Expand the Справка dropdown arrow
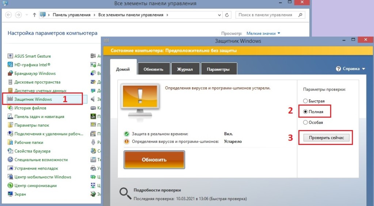This screenshot has height=206, width=374. point(363,69)
